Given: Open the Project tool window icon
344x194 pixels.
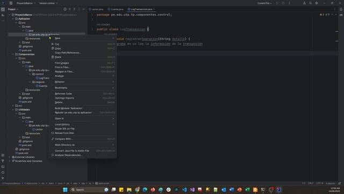Looking at the screenshot, I should (3, 10).
